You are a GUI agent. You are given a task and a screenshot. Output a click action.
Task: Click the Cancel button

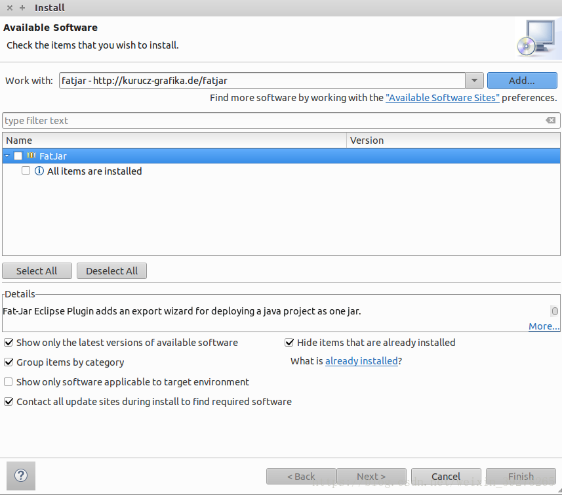pos(446,477)
